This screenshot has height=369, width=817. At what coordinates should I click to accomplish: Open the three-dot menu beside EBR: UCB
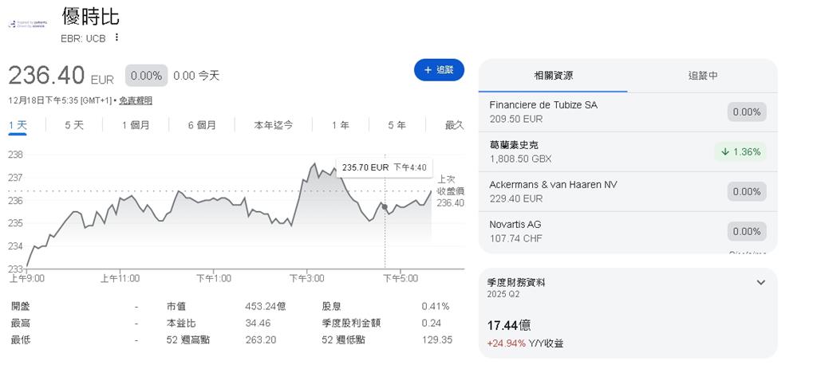(x=116, y=37)
